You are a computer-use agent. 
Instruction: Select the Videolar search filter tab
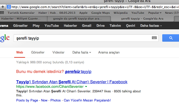[58, 52]
